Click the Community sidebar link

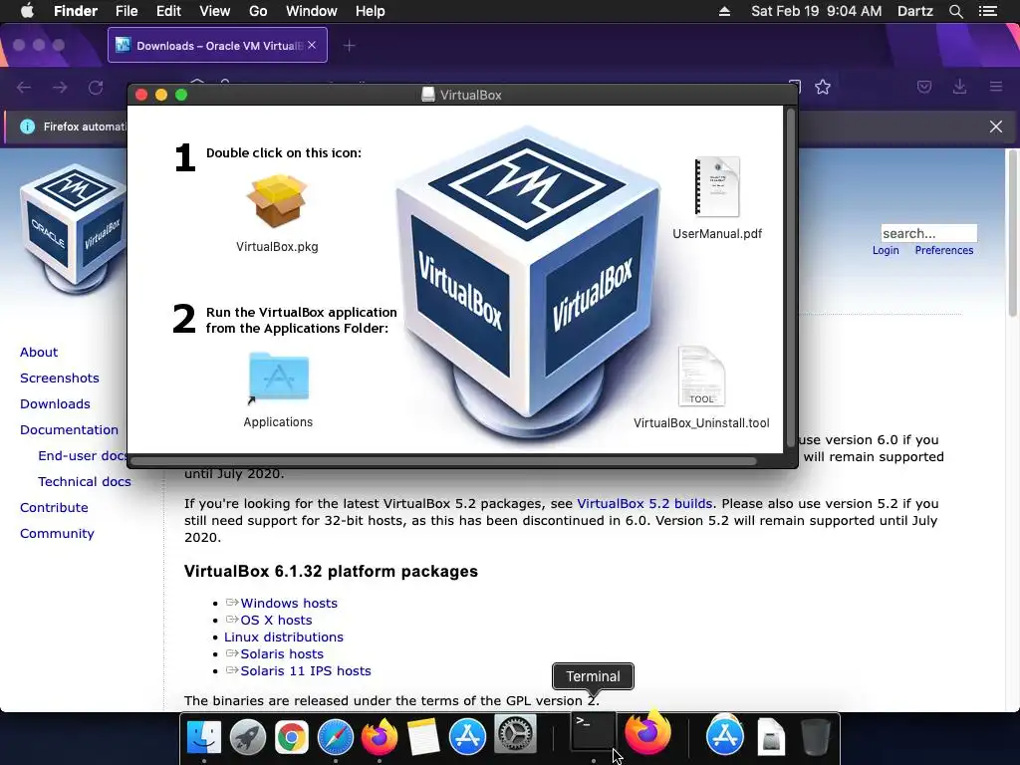pyautogui.click(x=57, y=534)
